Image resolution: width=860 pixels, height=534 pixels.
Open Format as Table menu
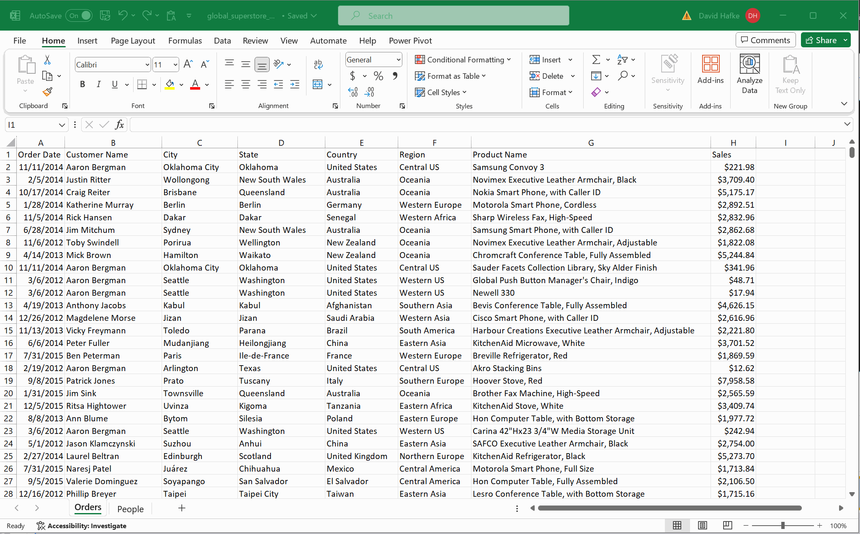(450, 76)
